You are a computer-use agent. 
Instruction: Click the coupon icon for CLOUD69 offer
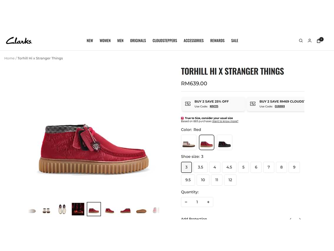coord(253,104)
